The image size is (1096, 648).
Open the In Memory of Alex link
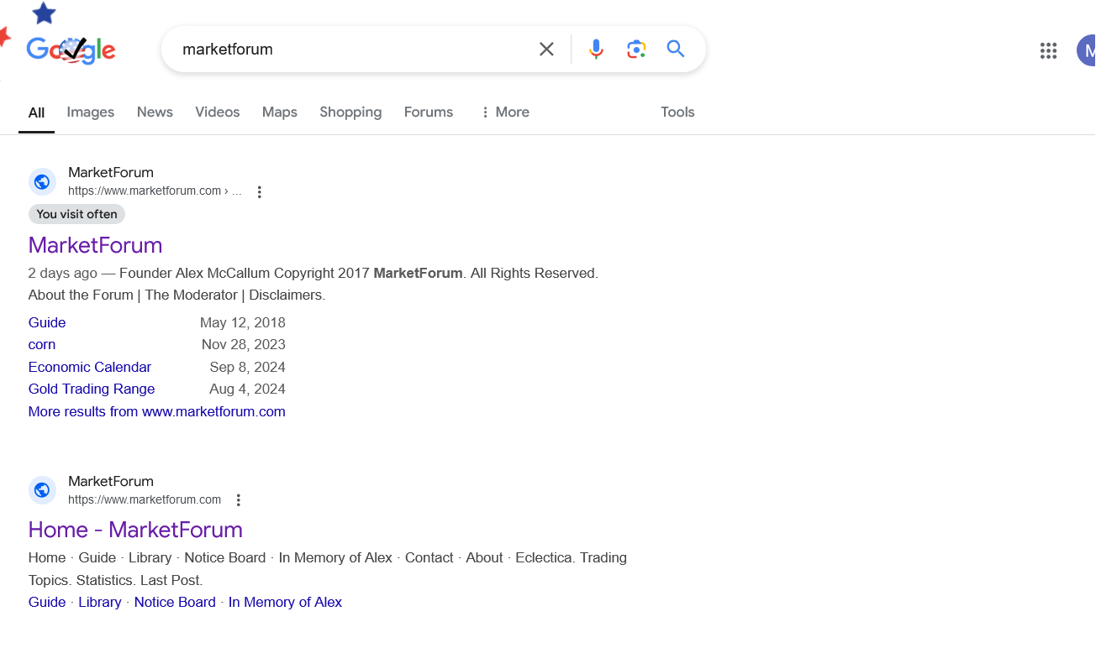point(285,602)
